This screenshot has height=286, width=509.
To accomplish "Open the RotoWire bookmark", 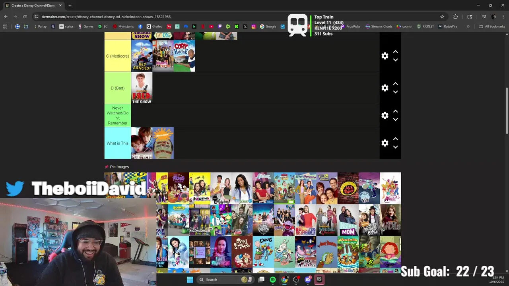I will point(448,27).
